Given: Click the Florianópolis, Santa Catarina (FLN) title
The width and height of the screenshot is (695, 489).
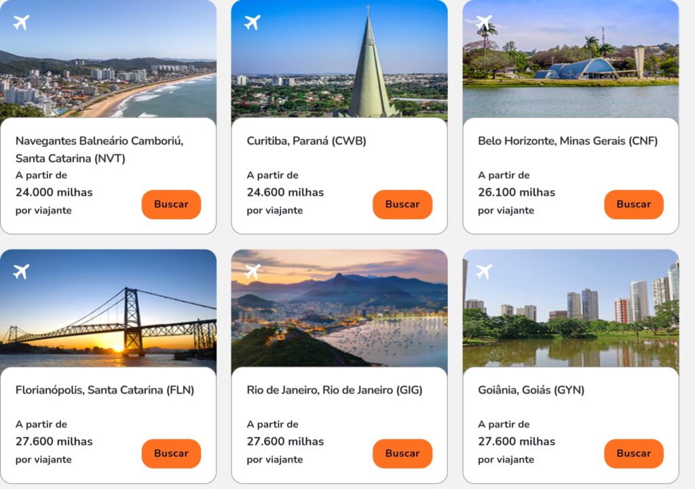Looking at the screenshot, I should click(x=105, y=390).
